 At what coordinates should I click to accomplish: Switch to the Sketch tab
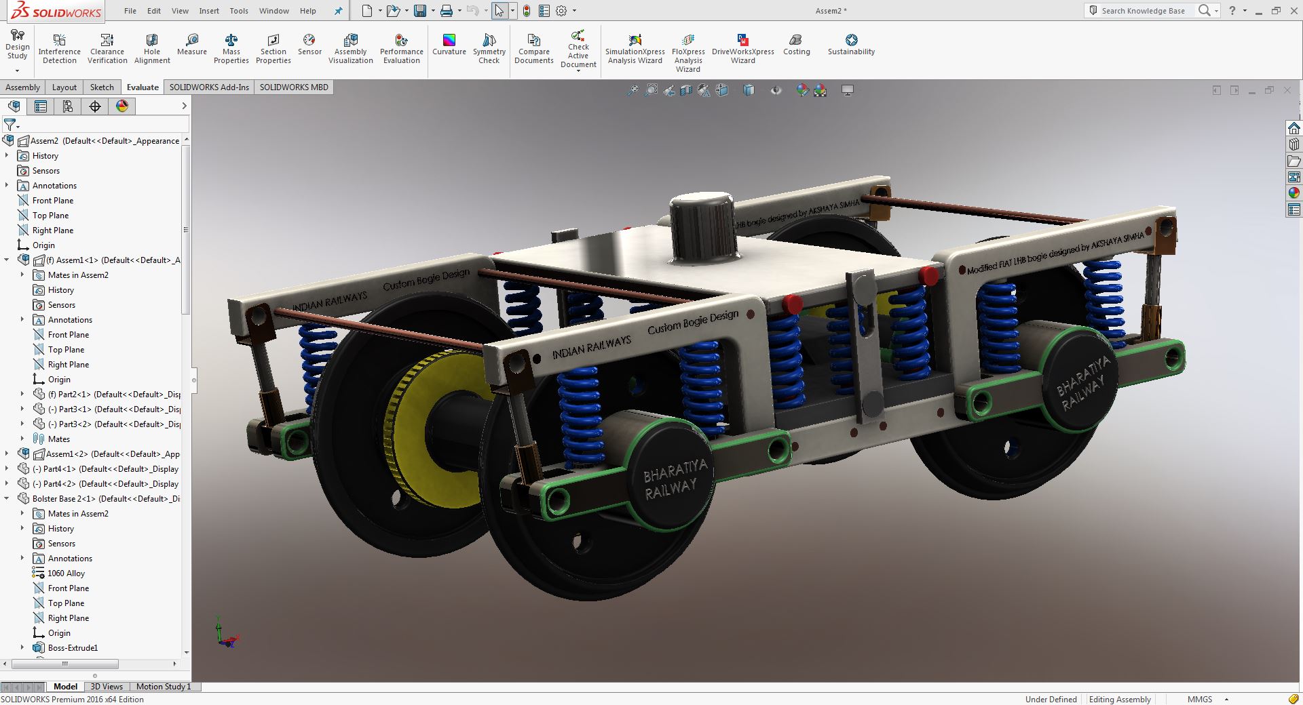pyautogui.click(x=102, y=87)
